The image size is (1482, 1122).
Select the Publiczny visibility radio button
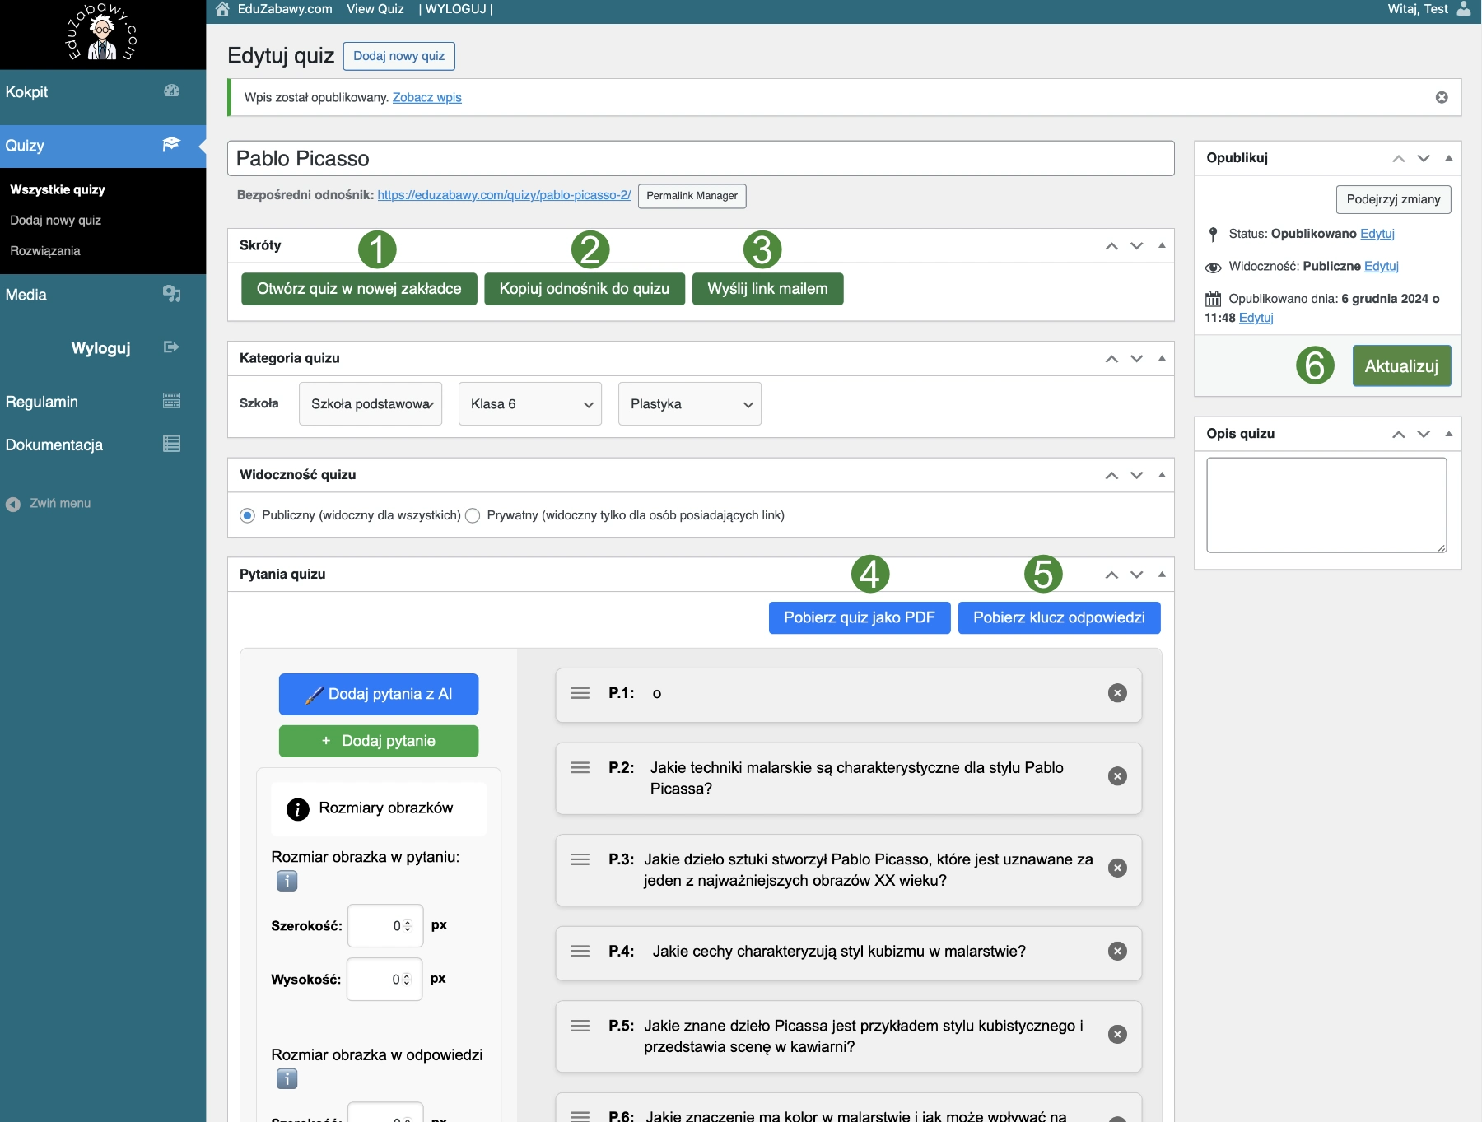pos(247,515)
